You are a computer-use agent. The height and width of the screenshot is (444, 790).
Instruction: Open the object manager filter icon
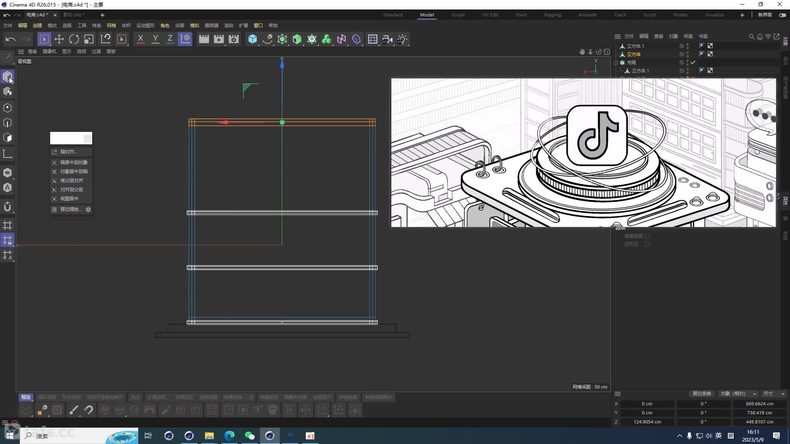(x=768, y=37)
